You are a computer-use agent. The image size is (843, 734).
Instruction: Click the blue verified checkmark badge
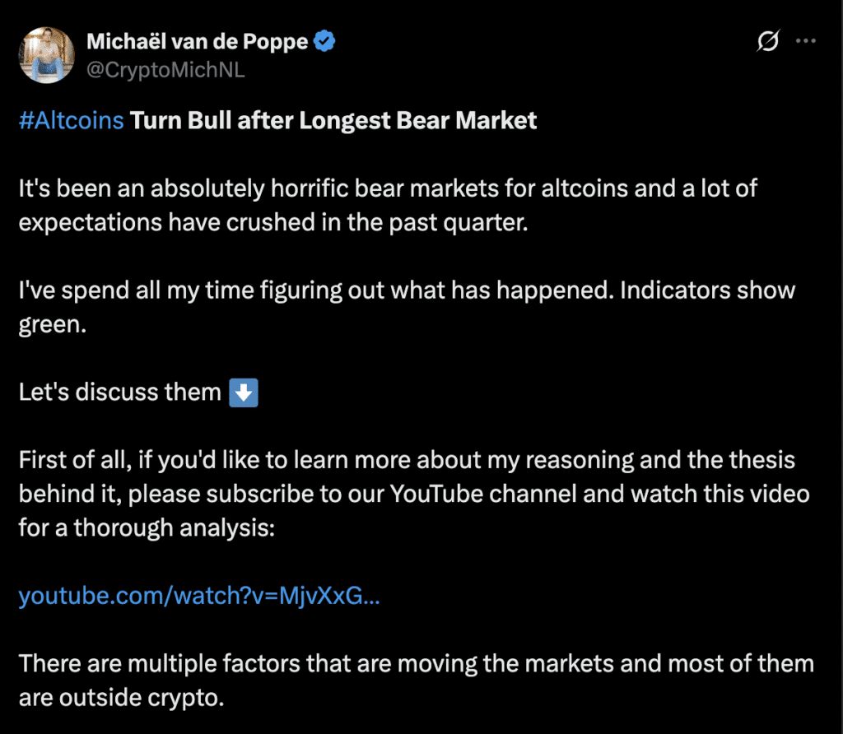pos(326,42)
